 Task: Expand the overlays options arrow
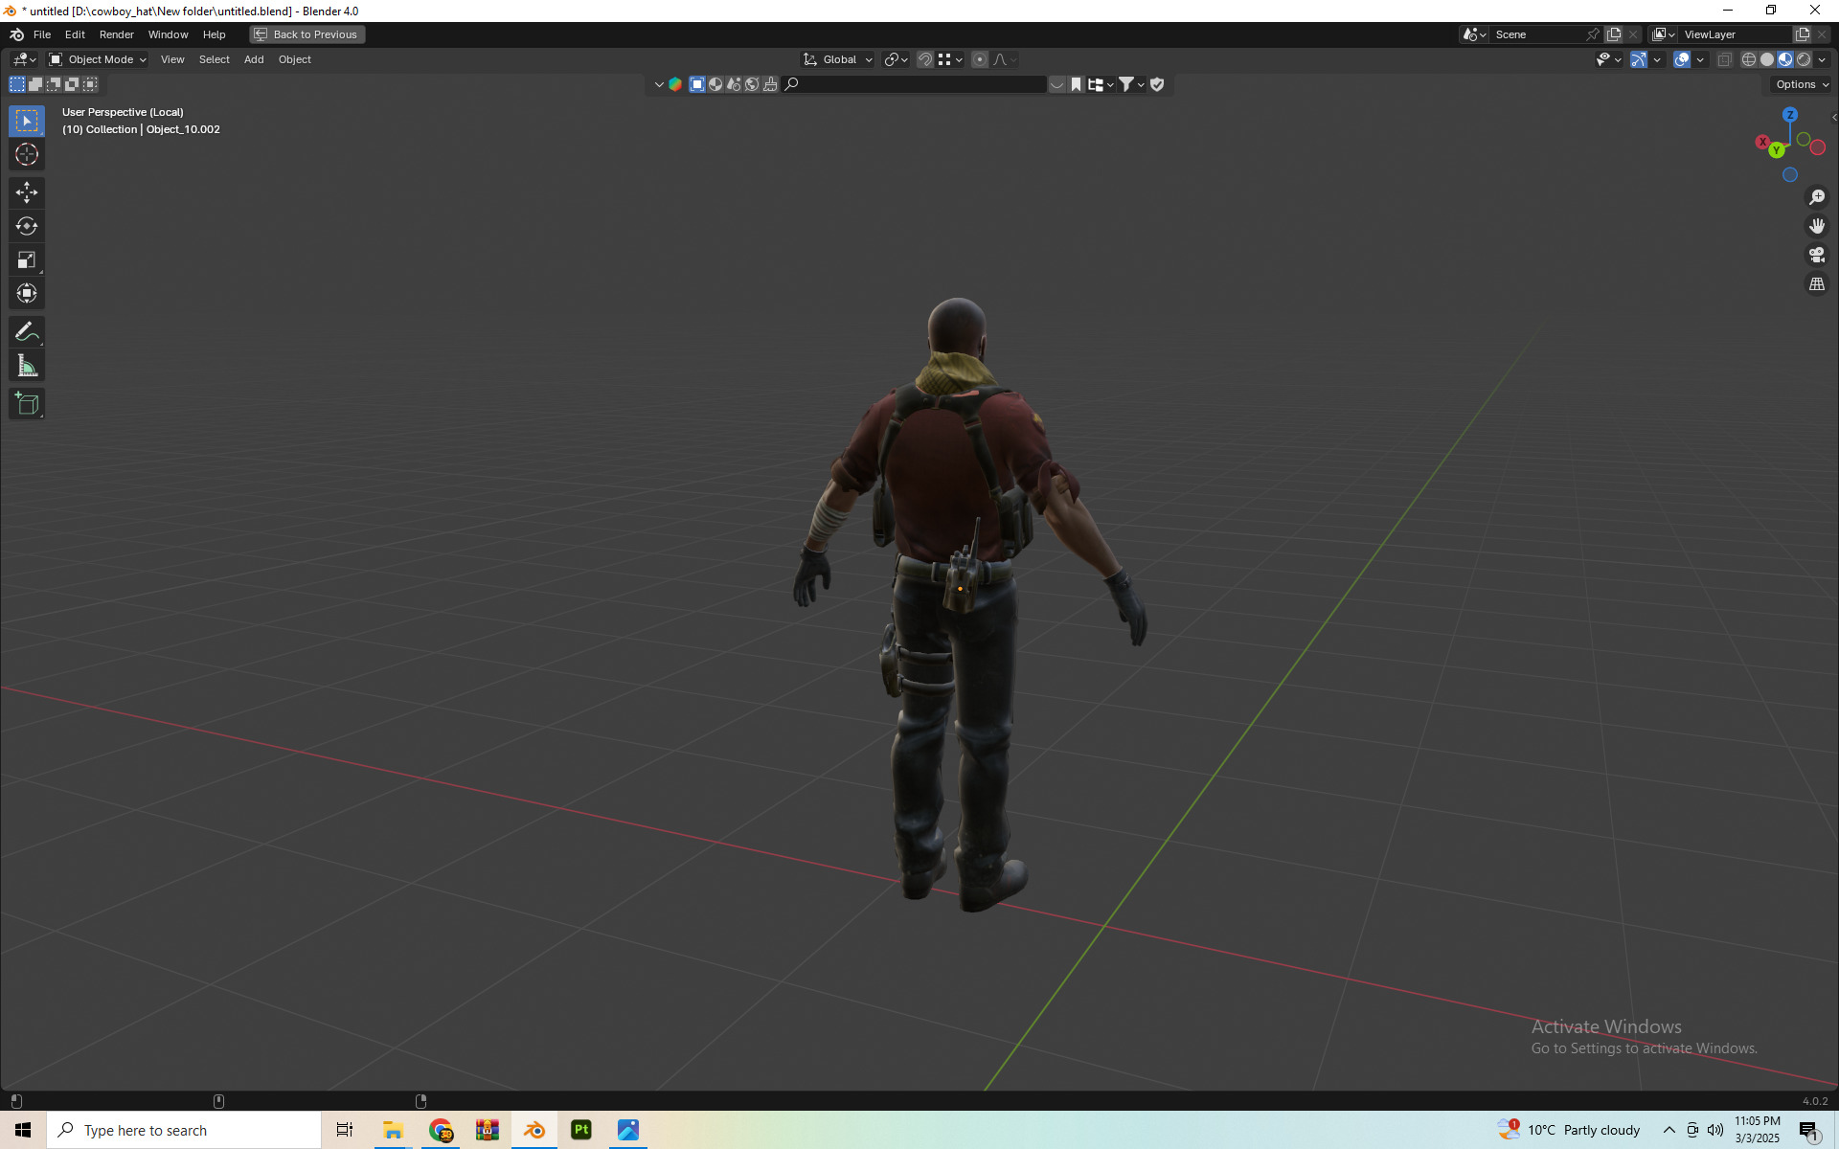1700,59
